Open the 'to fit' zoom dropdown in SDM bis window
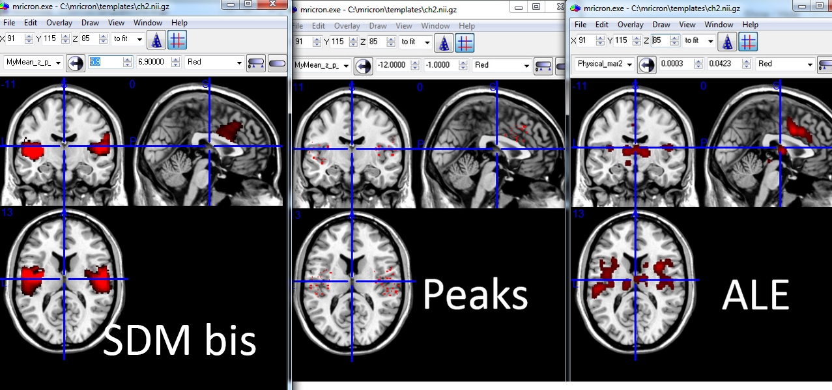The image size is (832, 390). [x=128, y=39]
